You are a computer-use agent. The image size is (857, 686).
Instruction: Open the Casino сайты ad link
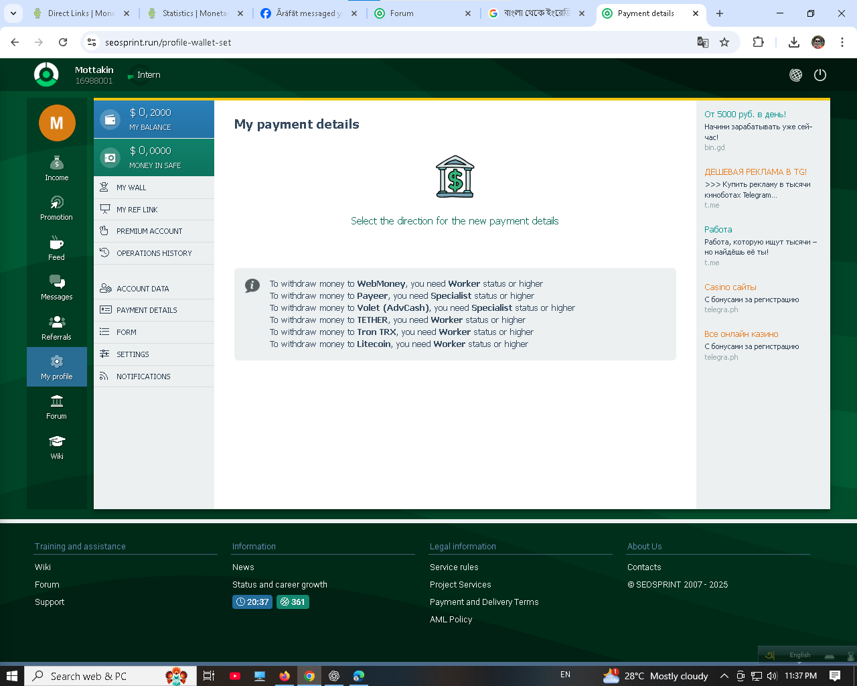coord(730,287)
